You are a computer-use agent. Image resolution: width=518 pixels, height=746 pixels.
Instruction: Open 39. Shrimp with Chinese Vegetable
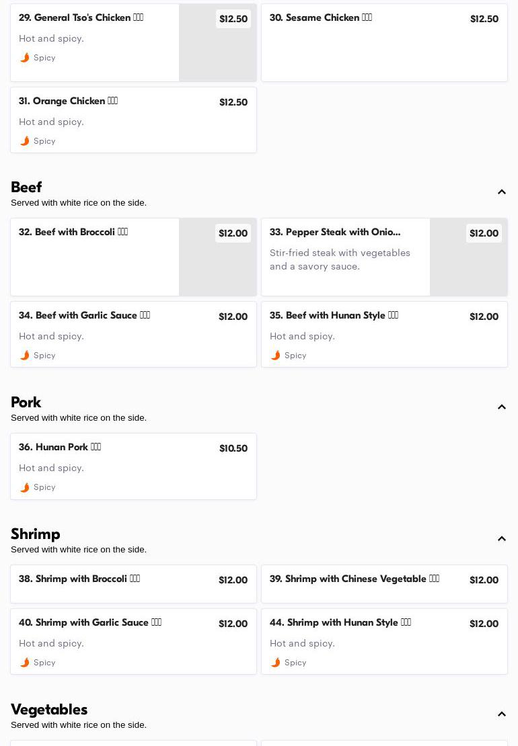[x=384, y=583]
